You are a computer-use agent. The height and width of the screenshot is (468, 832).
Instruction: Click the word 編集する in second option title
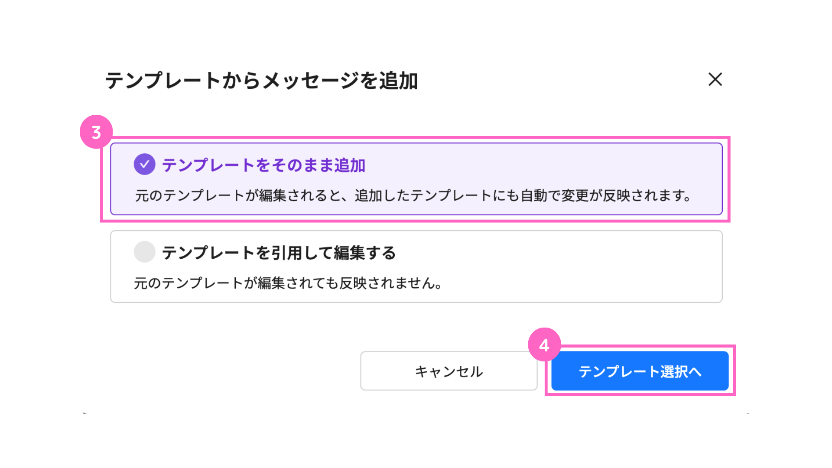coord(365,253)
